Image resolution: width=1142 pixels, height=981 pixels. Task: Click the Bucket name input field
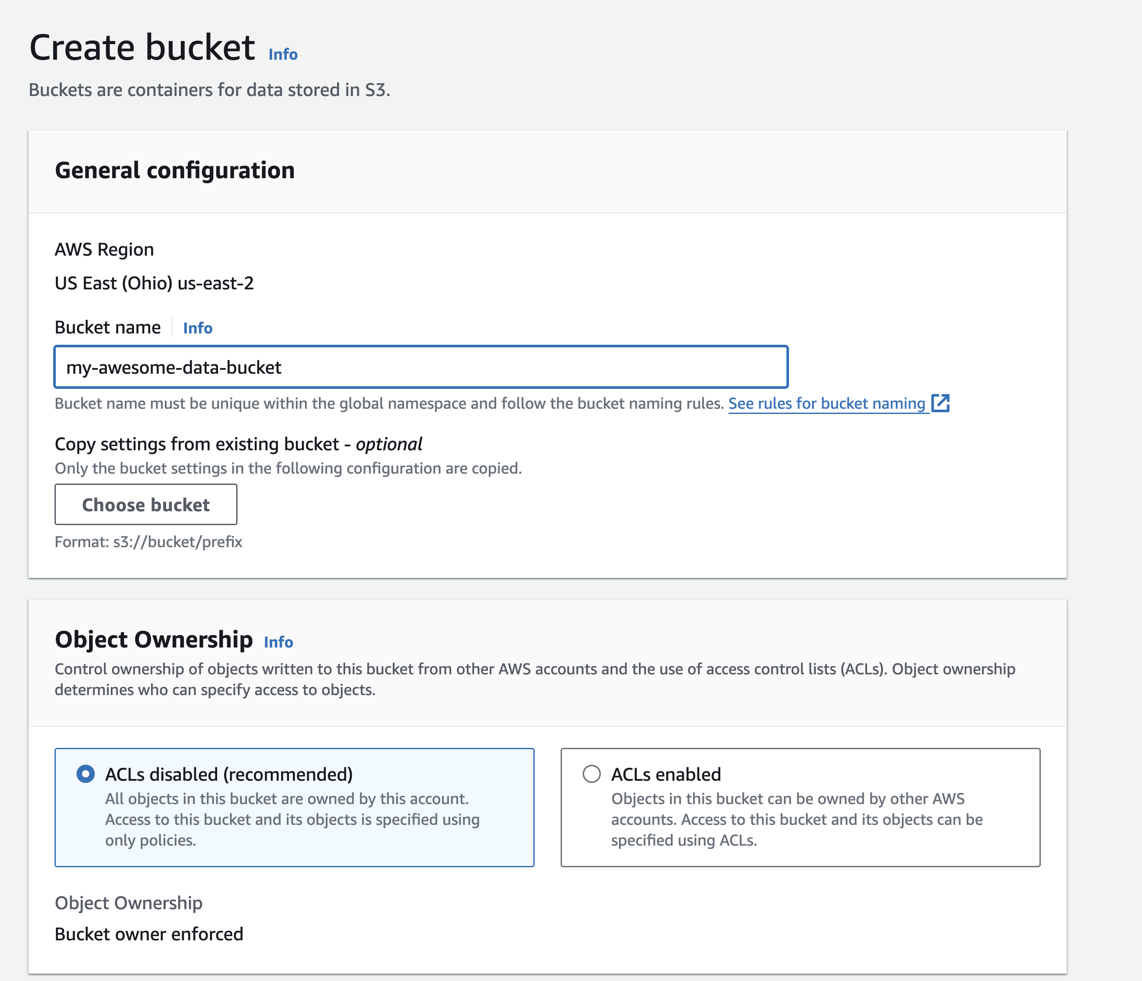click(421, 367)
